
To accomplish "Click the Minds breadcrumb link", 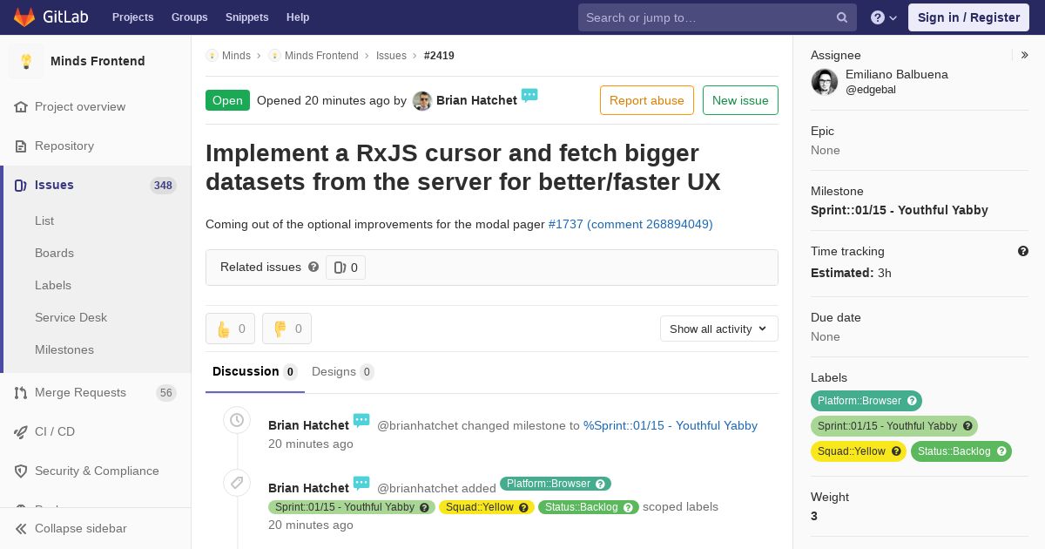I will (x=236, y=56).
